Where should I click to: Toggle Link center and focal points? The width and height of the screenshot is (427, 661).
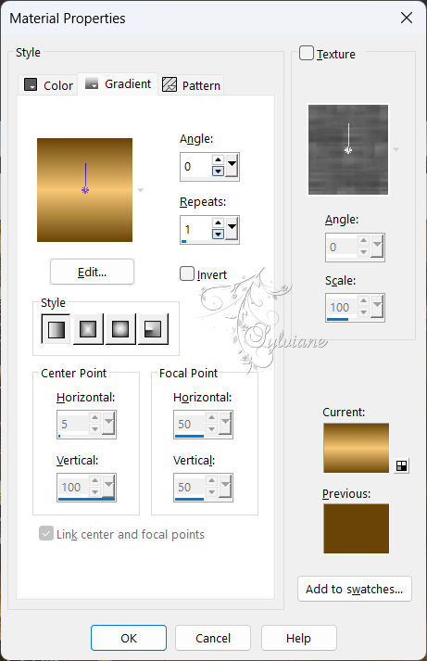pyautogui.click(x=46, y=533)
